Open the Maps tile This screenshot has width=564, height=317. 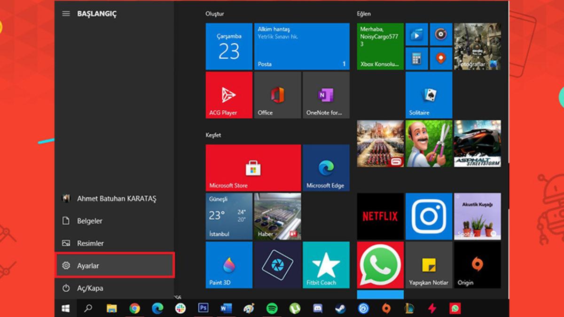441,58
